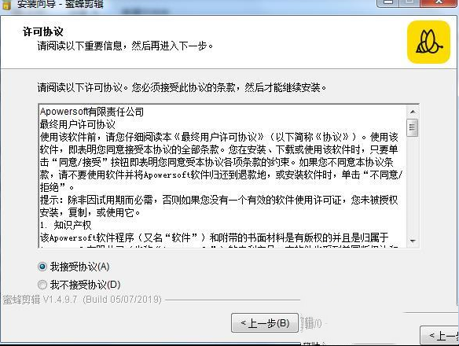Click the license scrollbar up arrow
This screenshot has height=346, width=459.
(413, 112)
